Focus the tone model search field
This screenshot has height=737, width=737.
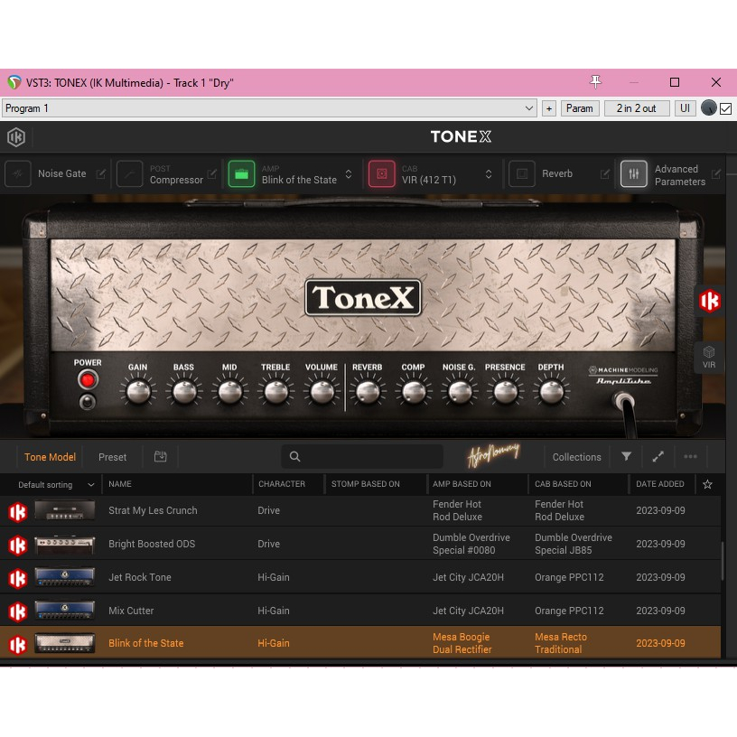click(x=362, y=456)
